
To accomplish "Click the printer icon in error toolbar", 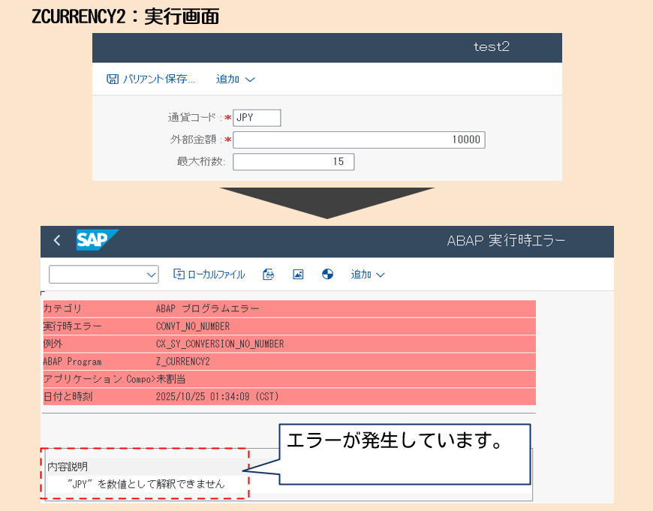I will point(269,275).
